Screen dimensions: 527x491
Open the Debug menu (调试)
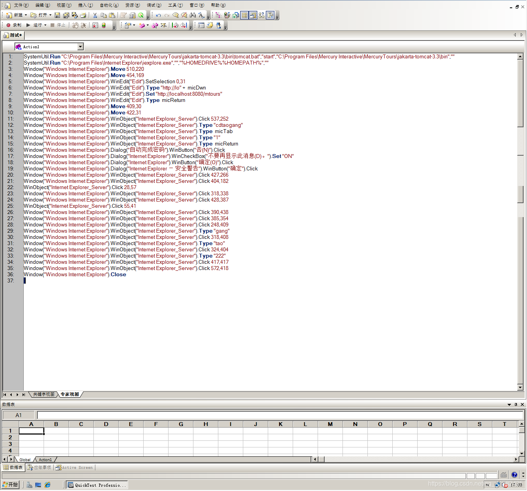154,5
